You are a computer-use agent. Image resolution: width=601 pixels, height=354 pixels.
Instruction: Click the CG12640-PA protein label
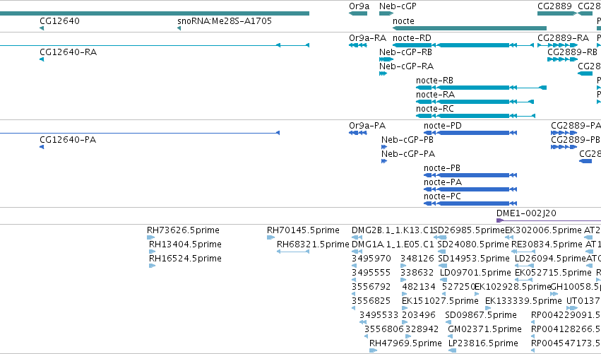tap(68, 140)
